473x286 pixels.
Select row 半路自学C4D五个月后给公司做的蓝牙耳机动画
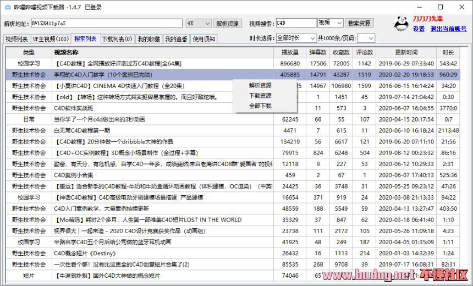(x=233, y=242)
